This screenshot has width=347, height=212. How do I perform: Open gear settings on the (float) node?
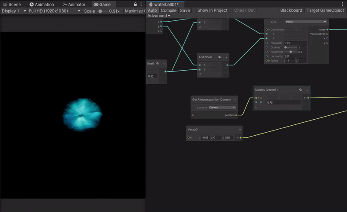coord(158,63)
